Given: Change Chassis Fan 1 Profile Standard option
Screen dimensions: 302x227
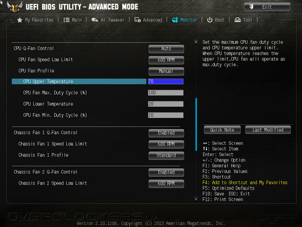Looking at the screenshot, I should point(166,156).
